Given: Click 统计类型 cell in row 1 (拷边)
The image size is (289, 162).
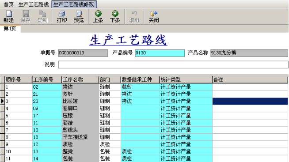Looking at the screenshot, I should tap(186, 87).
